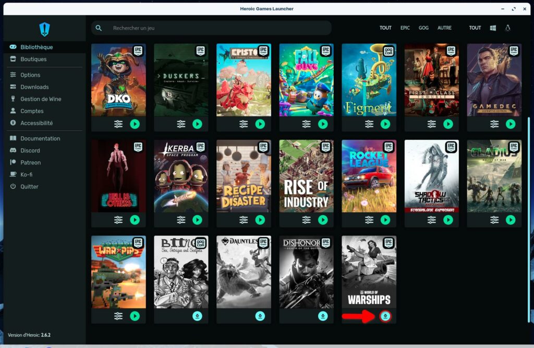The width and height of the screenshot is (534, 348).
Task: Go to Gestion de Wine
Action: pyautogui.click(x=41, y=99)
